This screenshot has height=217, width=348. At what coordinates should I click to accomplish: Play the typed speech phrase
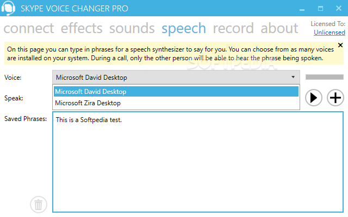pos(313,98)
